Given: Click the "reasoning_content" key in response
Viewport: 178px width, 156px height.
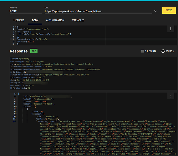Looking at the screenshot, I should pyautogui.click(x=46, y=121).
